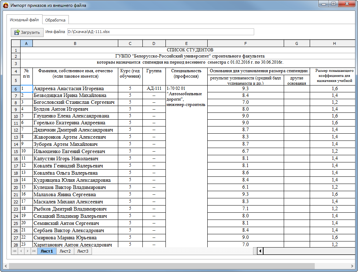Viewport: 358px width, 272px height.
Task: Select column C header
Action: click(x=130, y=43)
